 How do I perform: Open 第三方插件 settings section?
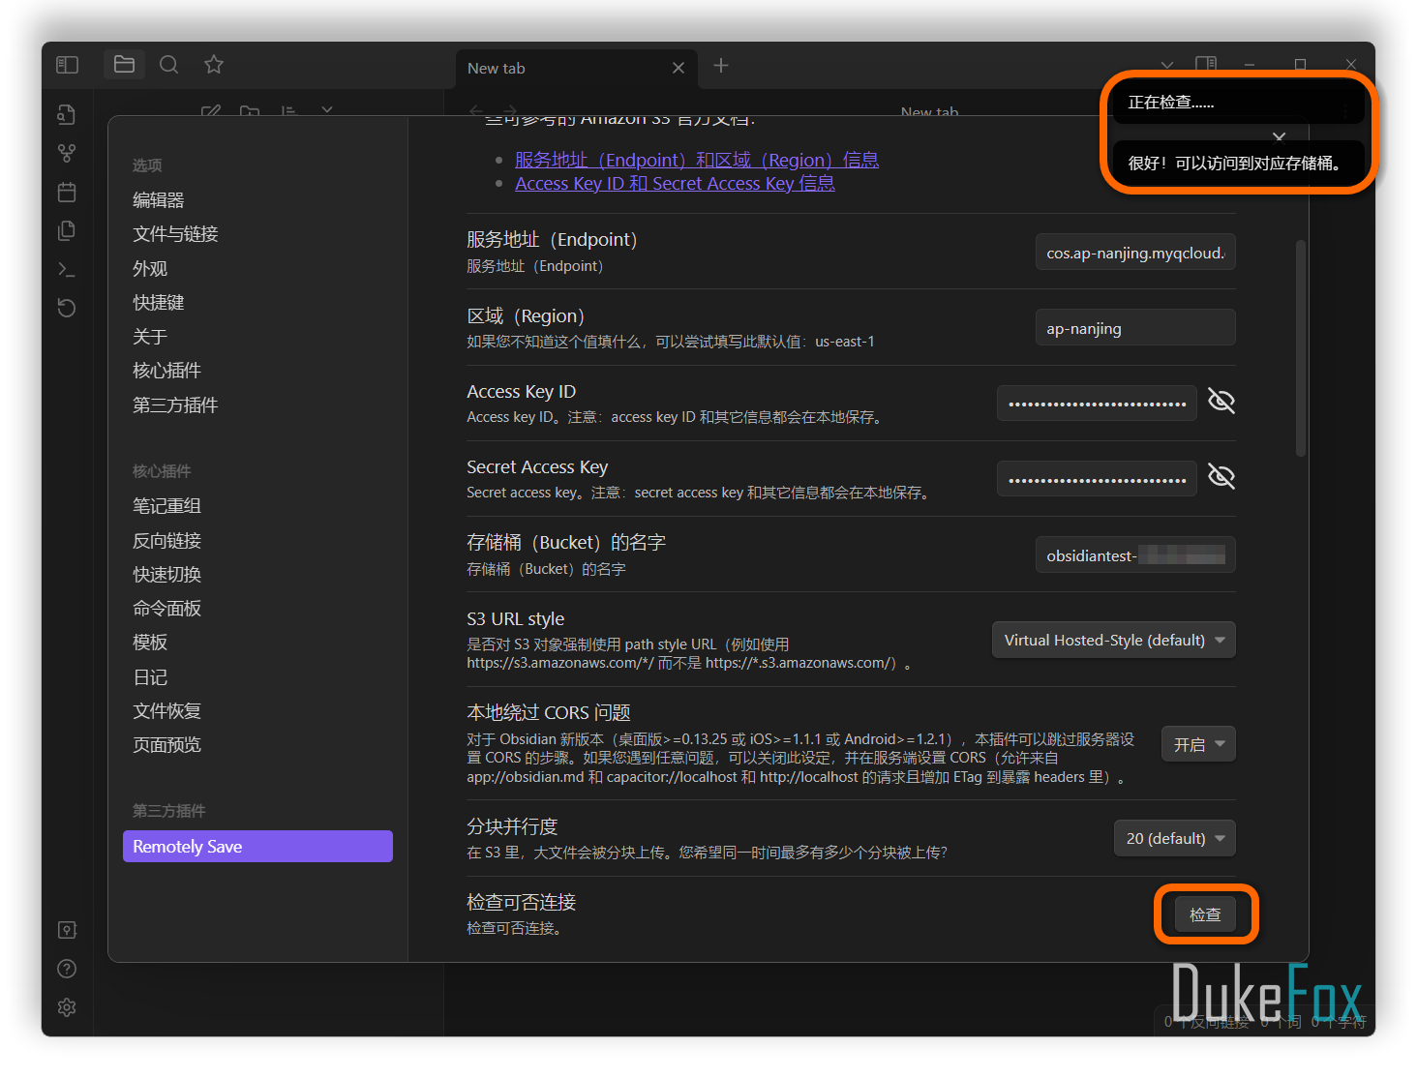pos(175,405)
